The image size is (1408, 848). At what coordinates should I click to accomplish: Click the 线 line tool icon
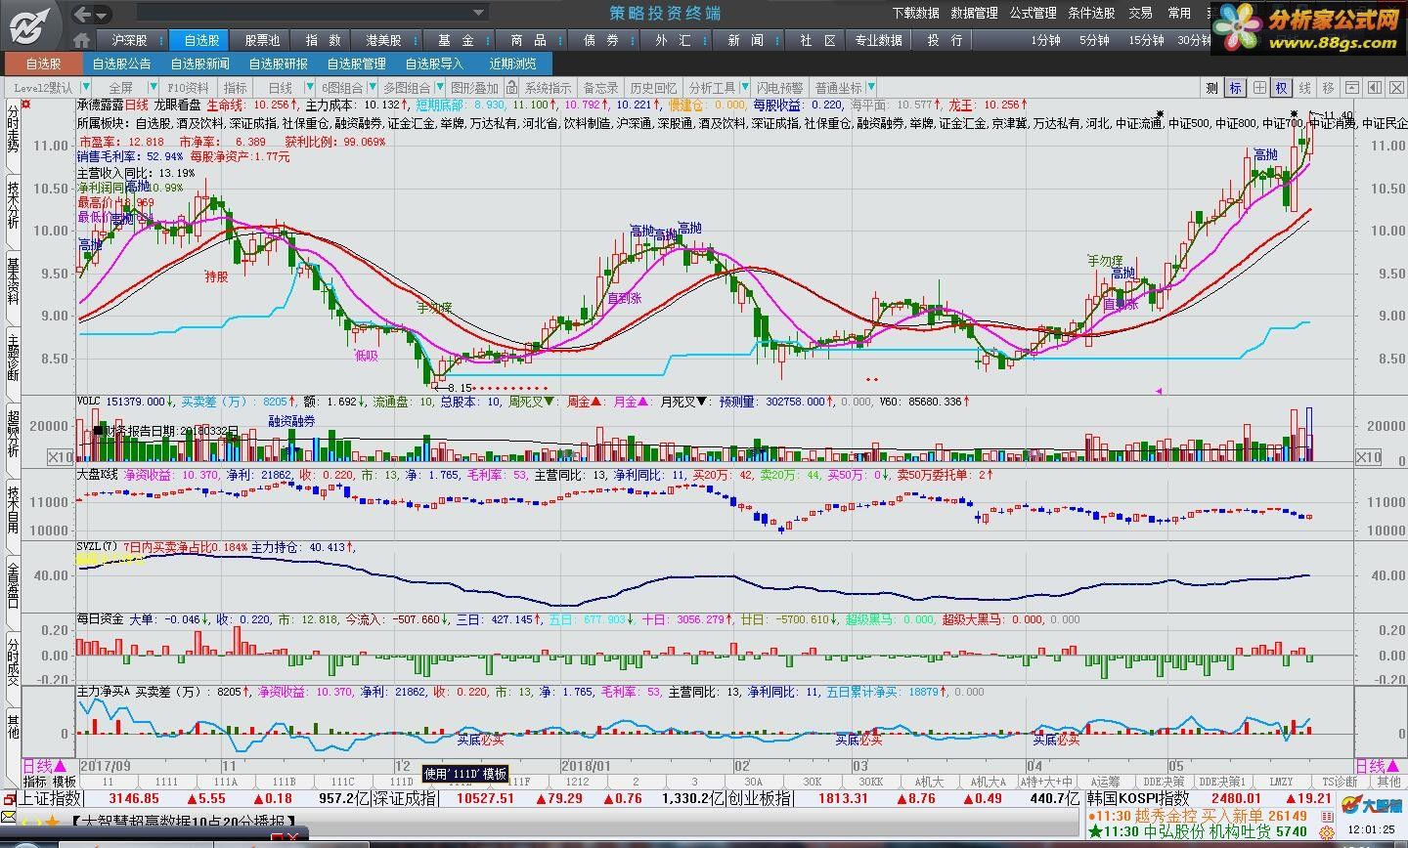click(x=1304, y=88)
